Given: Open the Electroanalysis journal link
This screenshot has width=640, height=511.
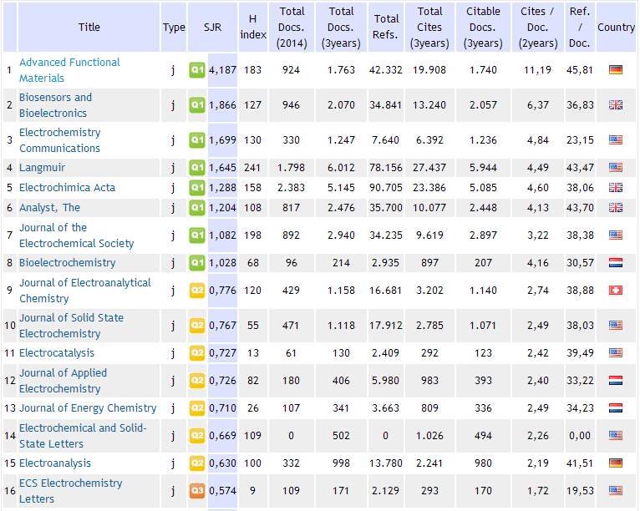Looking at the screenshot, I should 55,463.
